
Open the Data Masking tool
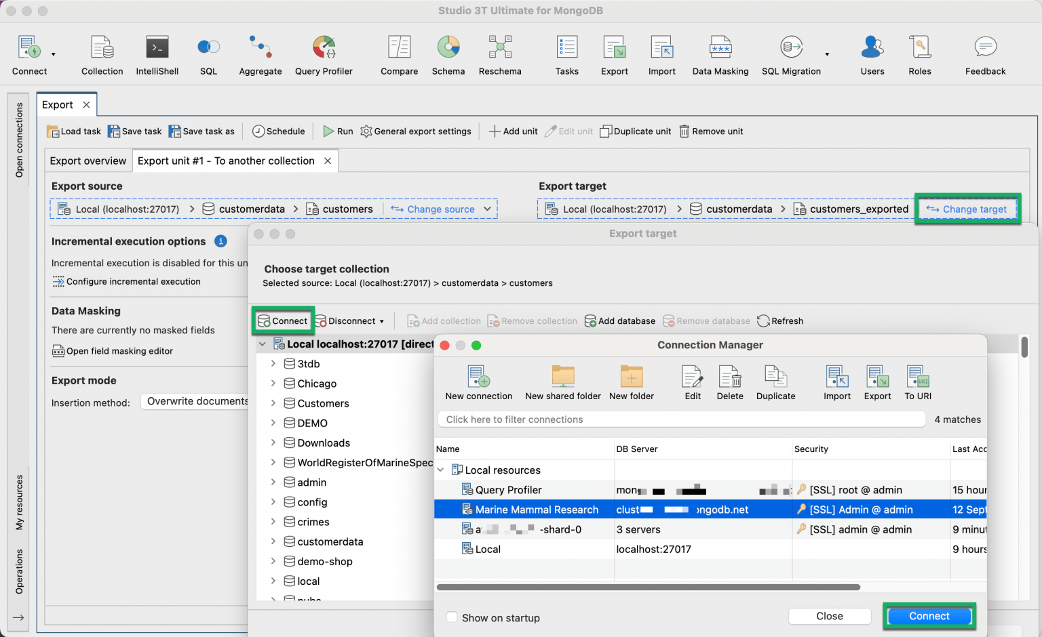coord(720,54)
